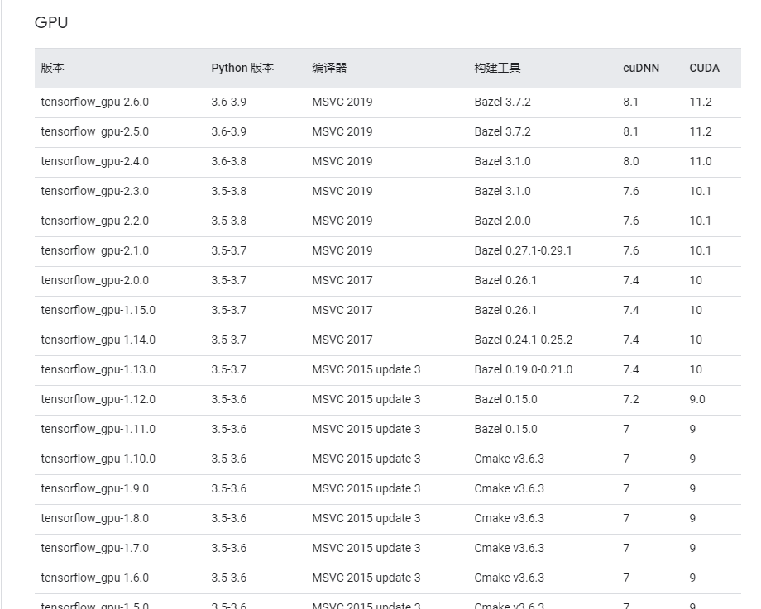Click tensorflow_gpu-2.6.0 version cell
This screenshot has width=761, height=609.
click(94, 102)
